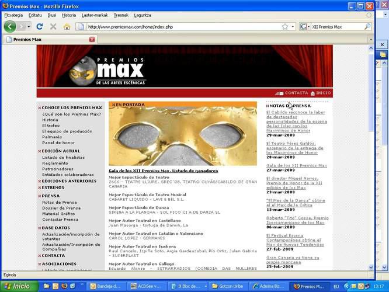The image size is (389, 292).
Task: Click the page scrollbar down arrow
Action: point(371,267)
